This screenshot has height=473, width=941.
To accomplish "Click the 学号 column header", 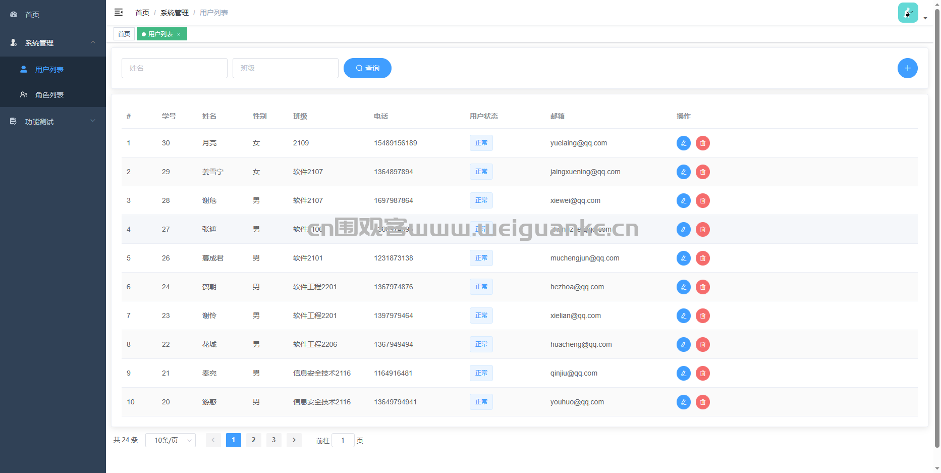I will pyautogui.click(x=169, y=116).
